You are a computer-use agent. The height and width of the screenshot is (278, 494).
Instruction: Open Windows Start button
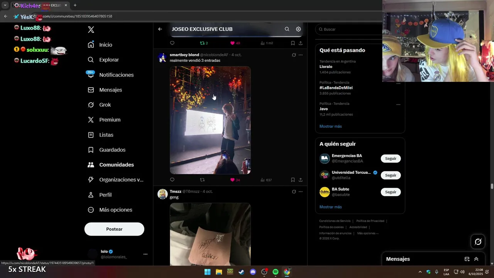(x=207, y=272)
